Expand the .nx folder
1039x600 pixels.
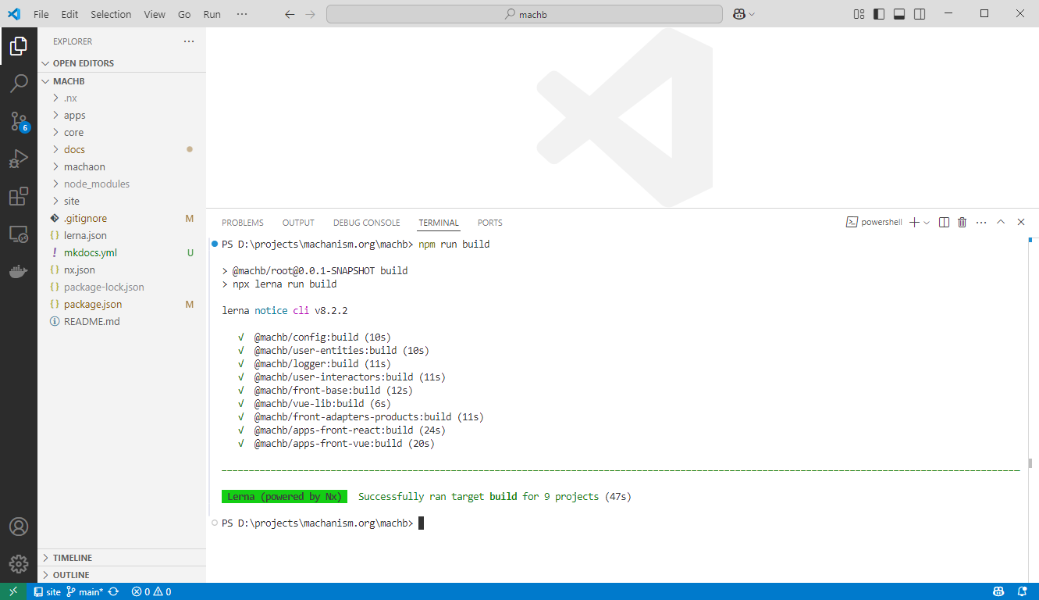tap(122, 98)
